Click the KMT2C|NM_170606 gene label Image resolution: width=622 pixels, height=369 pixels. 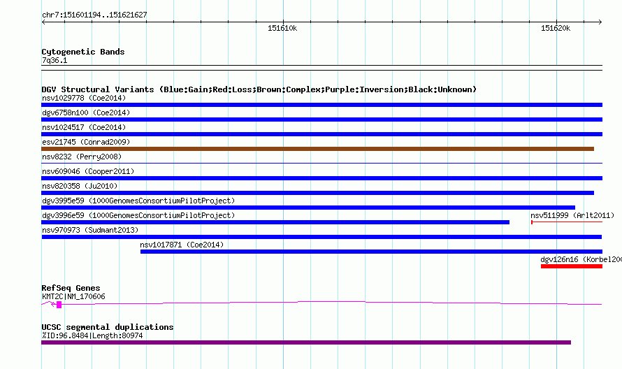tap(73, 297)
